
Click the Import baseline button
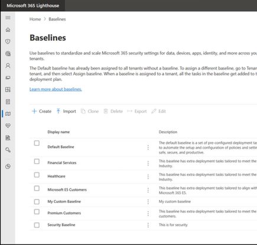tap(66, 111)
